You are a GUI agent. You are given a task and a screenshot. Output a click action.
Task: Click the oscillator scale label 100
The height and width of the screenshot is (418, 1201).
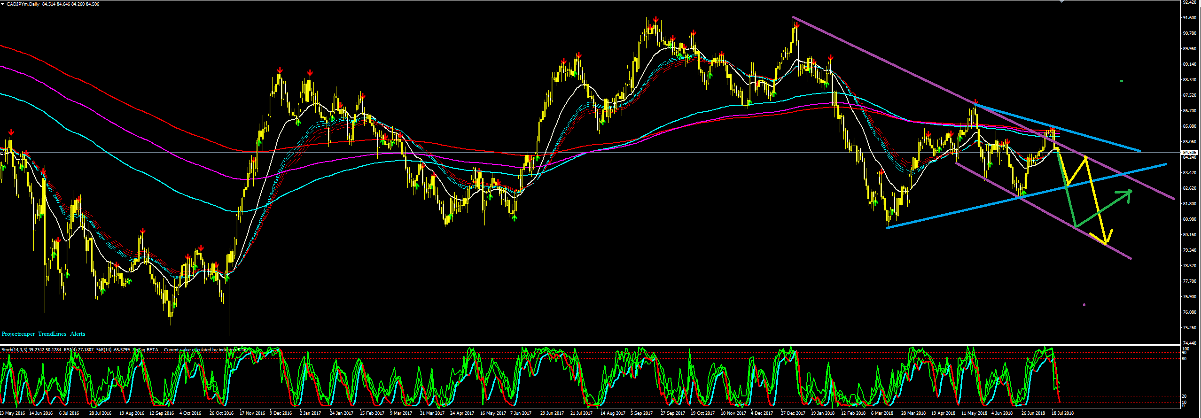click(1185, 349)
